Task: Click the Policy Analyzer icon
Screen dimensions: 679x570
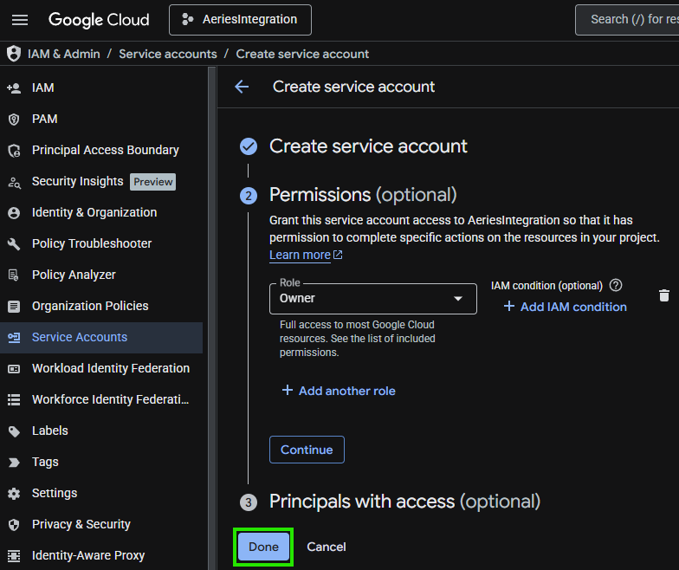Action: pos(14,275)
